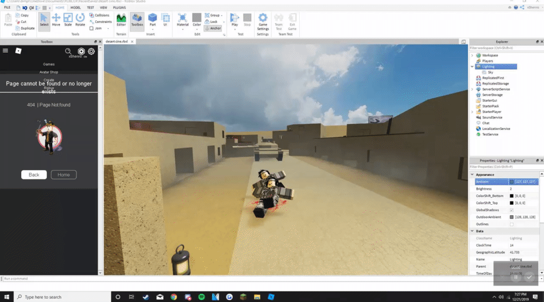Toggle the Collisions option

point(99,15)
